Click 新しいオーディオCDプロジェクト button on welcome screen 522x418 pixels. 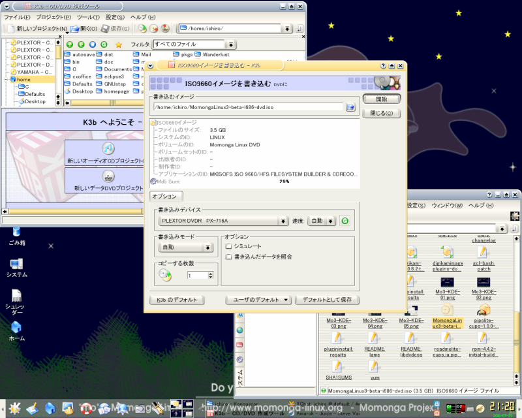(x=104, y=153)
